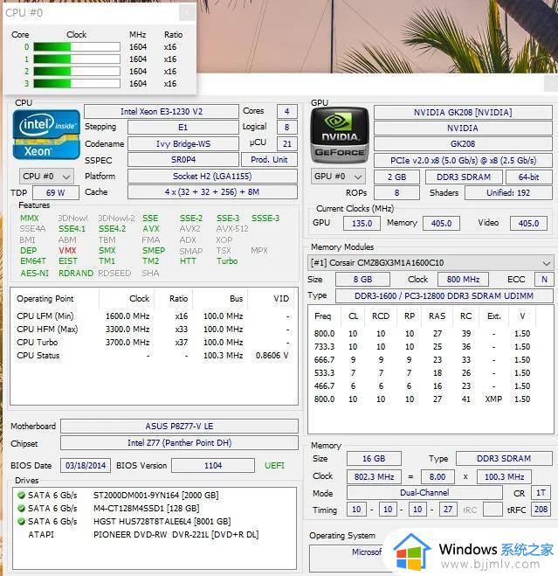Viewport: 558px width, 576px height.
Task: Click the SR0P4 SSPEC field
Action: coord(183,160)
